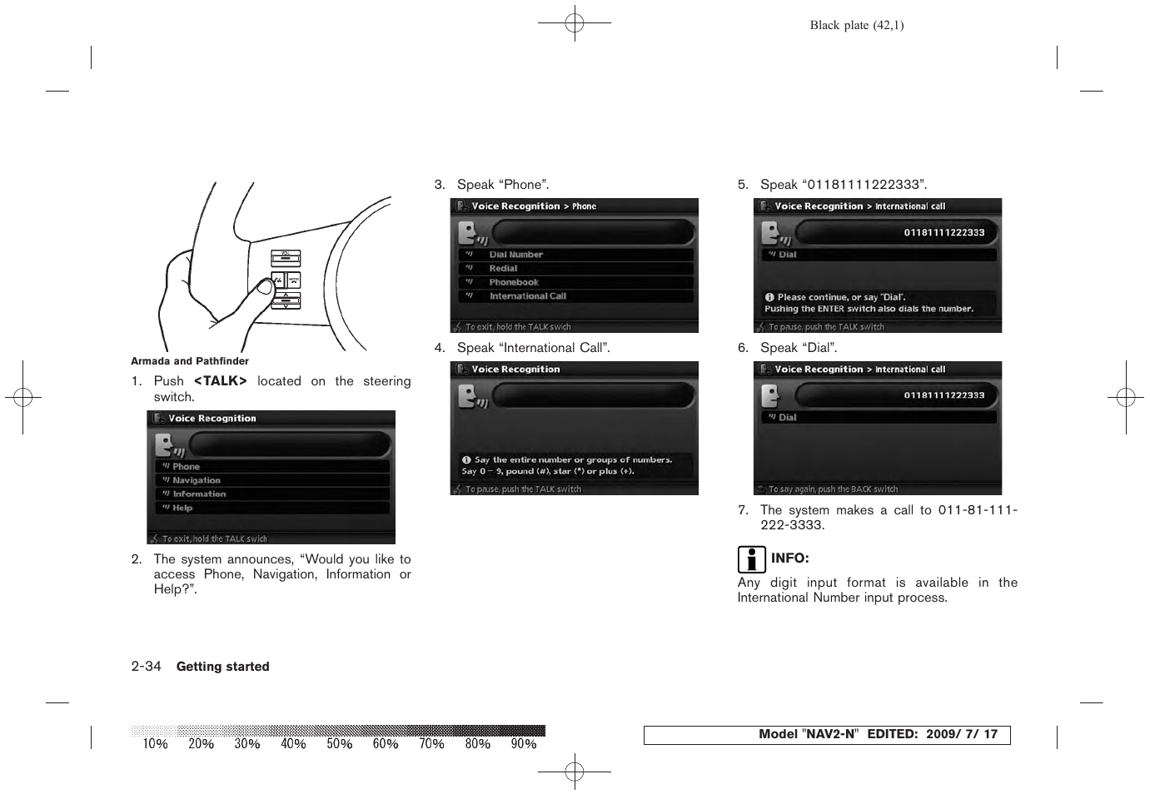Screen dimensions: 1150x794
Task: Click the 70% gray scale label
Action: tap(431, 744)
